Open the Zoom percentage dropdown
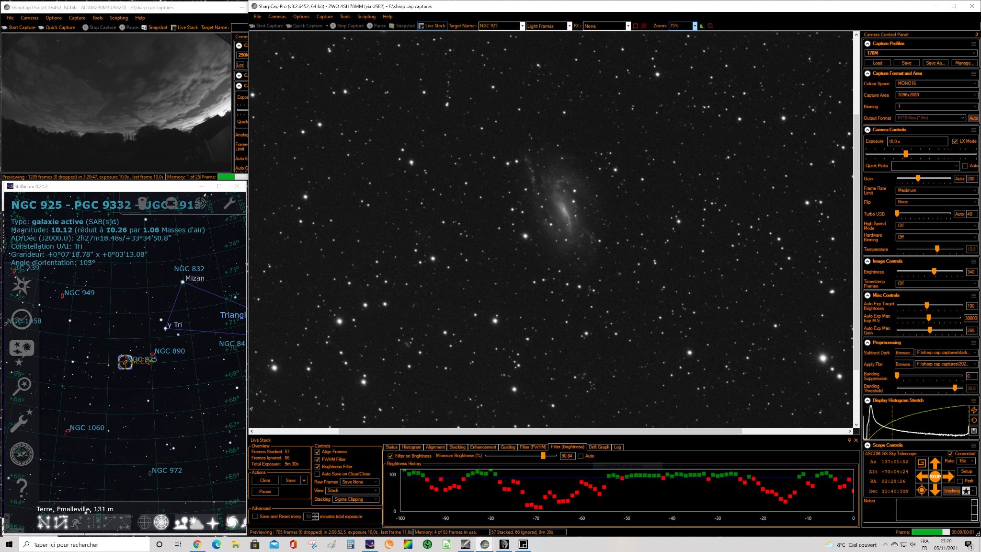 tap(695, 26)
